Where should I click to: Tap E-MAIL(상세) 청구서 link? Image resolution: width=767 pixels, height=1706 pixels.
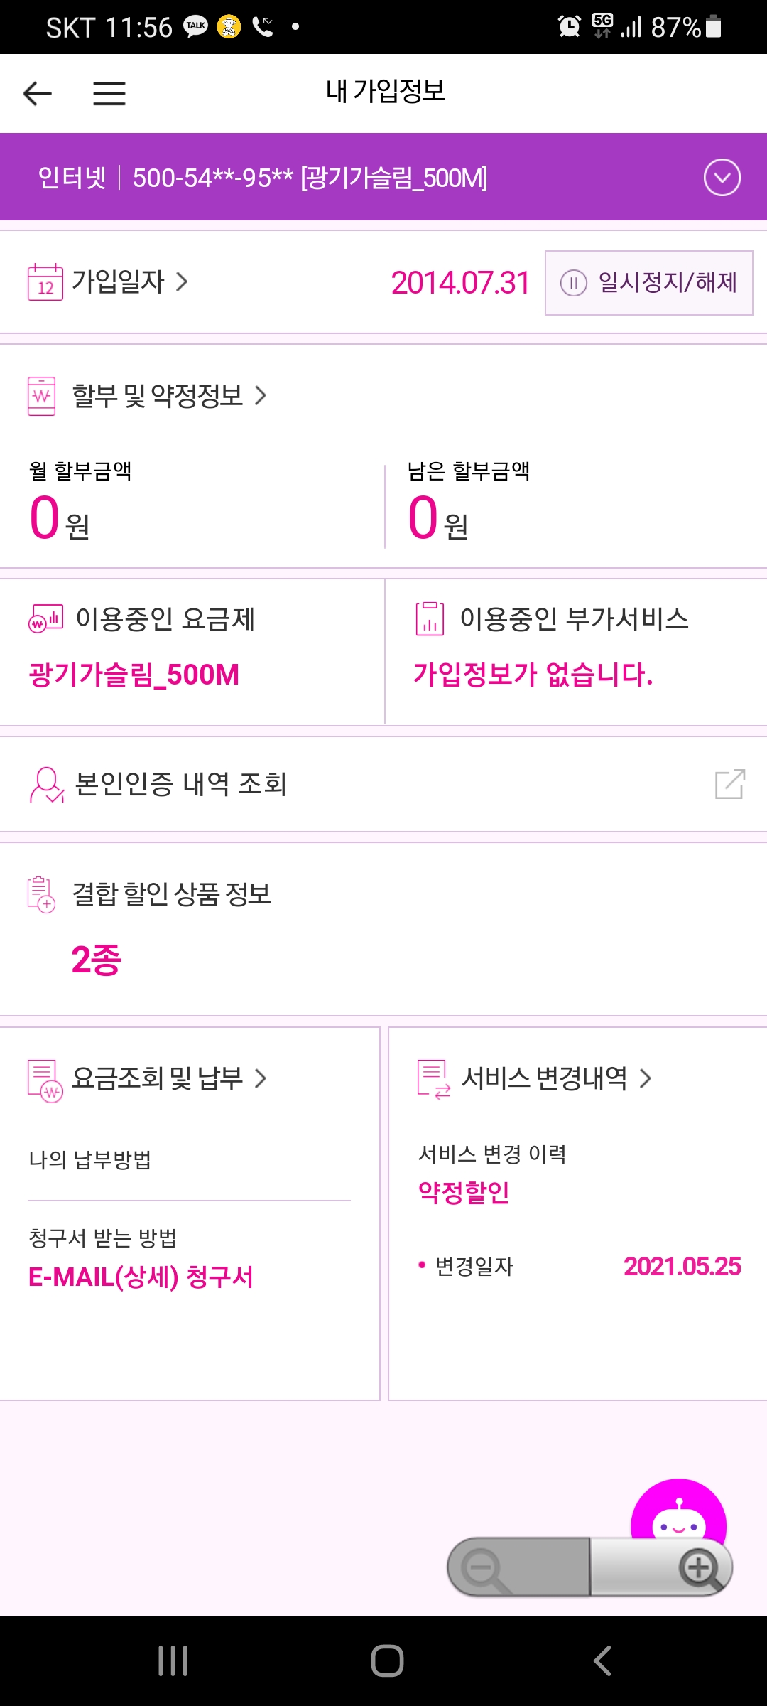pyautogui.click(x=141, y=1277)
